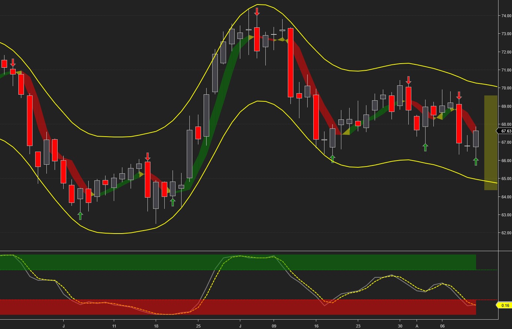Click the 23 date label on the time axis

(x=358, y=326)
